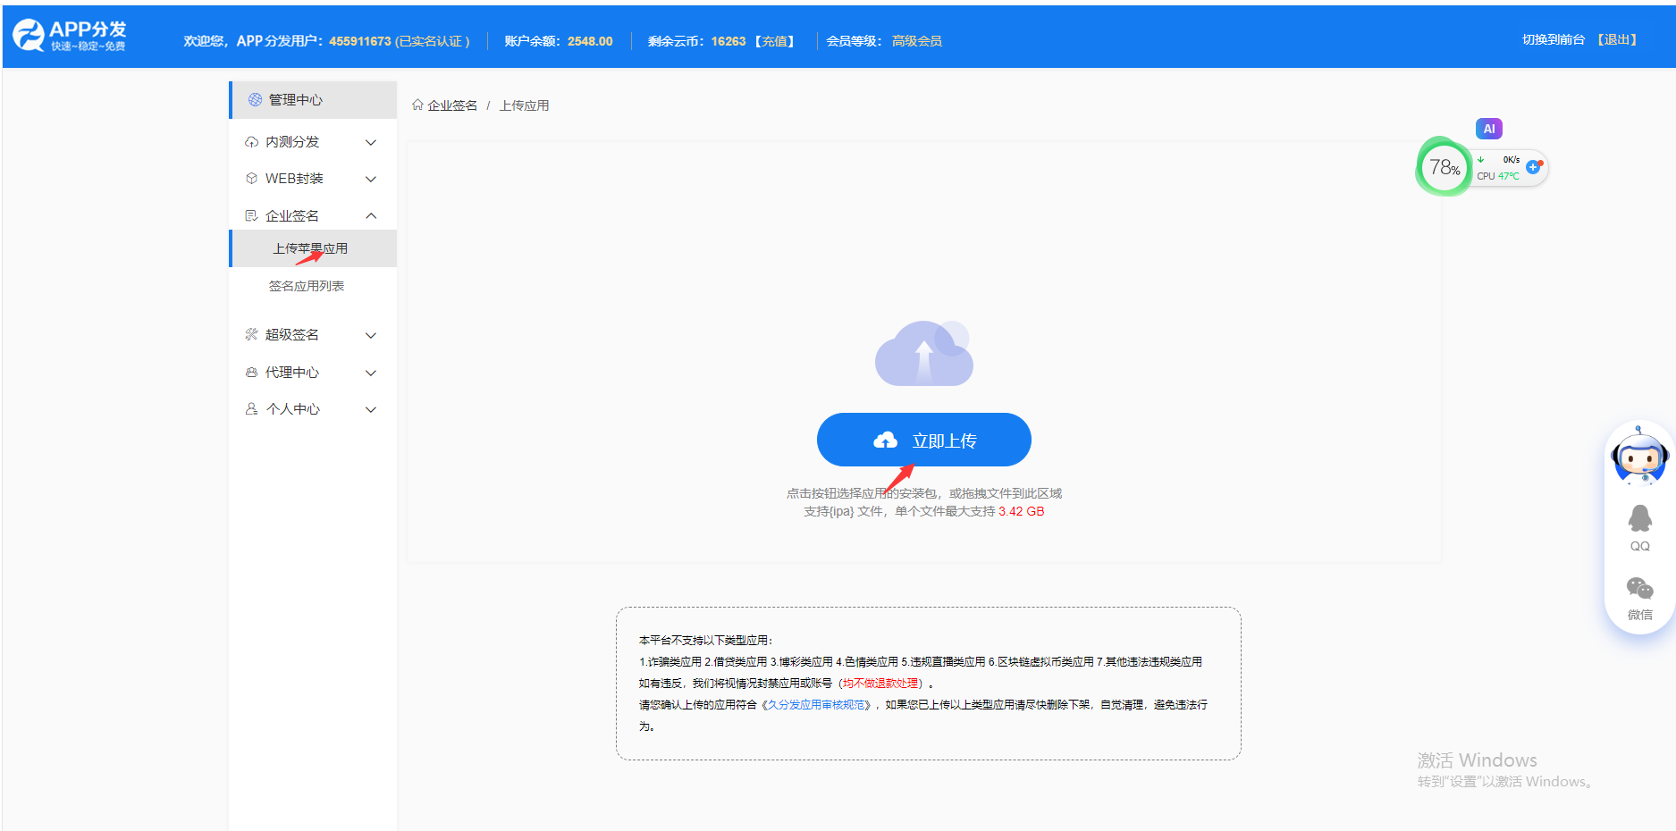Image resolution: width=1676 pixels, height=831 pixels.
Task: Click the purple AI badge icon
Action: pyautogui.click(x=1488, y=129)
